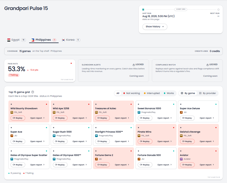Click the Slowdown Alerts lock icon
This screenshot has width=227, height=183.
tap(134, 65)
